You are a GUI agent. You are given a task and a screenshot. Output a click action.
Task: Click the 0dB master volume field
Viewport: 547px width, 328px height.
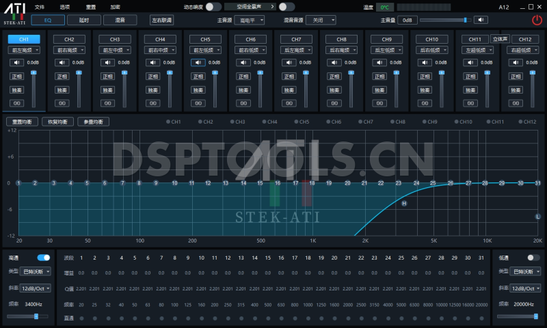[x=407, y=20]
